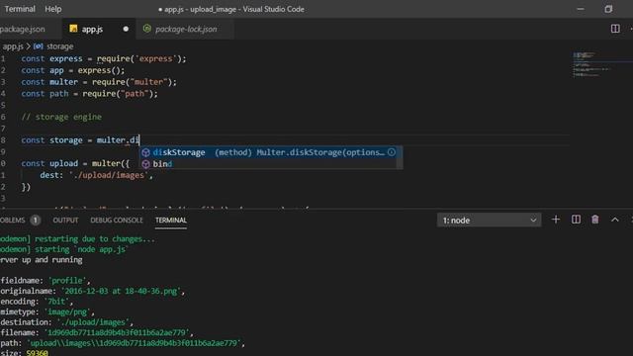Click the storage variable breadcrumb icon
Screen dimensions: 633x356
pyautogui.click(x=39, y=46)
